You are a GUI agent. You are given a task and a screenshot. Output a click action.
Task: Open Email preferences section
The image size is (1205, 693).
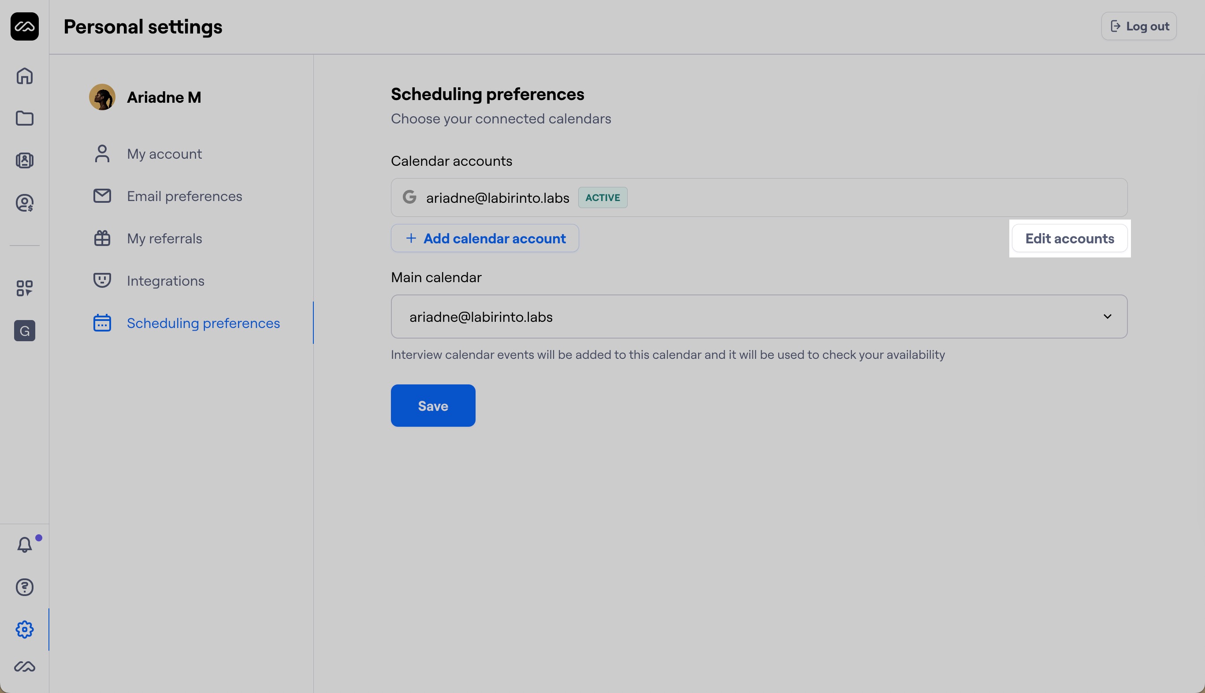click(184, 196)
